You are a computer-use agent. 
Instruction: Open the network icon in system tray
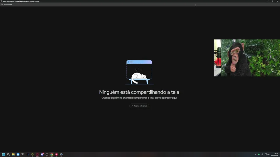(x=266, y=154)
